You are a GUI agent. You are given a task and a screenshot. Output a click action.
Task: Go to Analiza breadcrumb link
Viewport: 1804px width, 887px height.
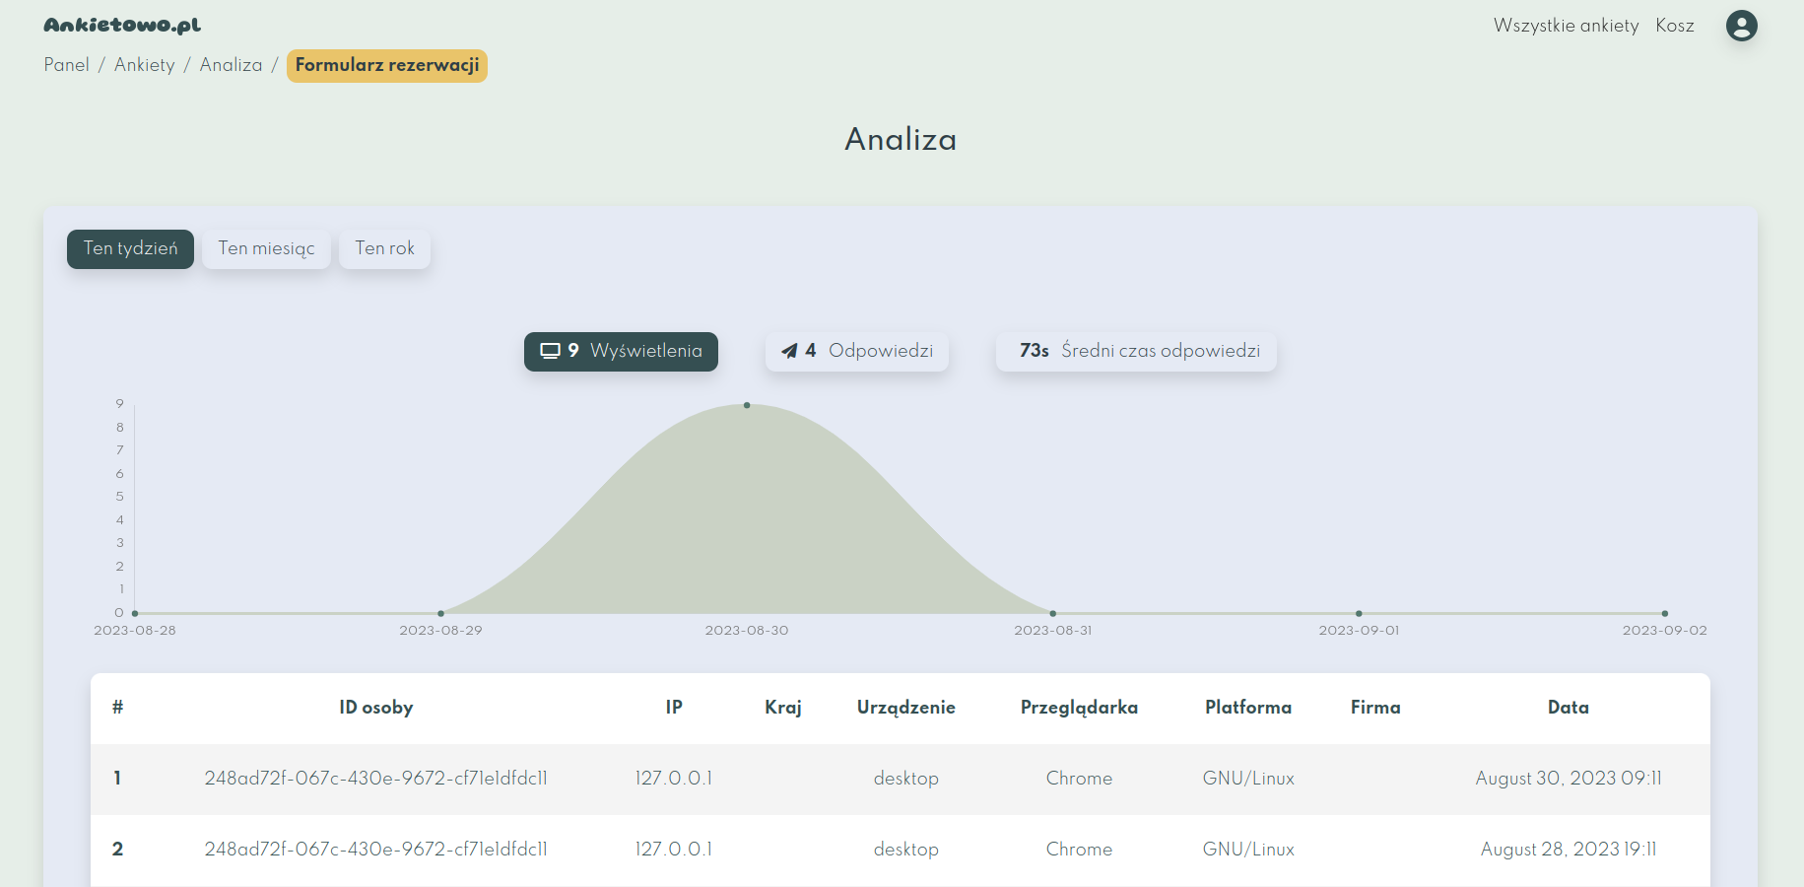[231, 65]
